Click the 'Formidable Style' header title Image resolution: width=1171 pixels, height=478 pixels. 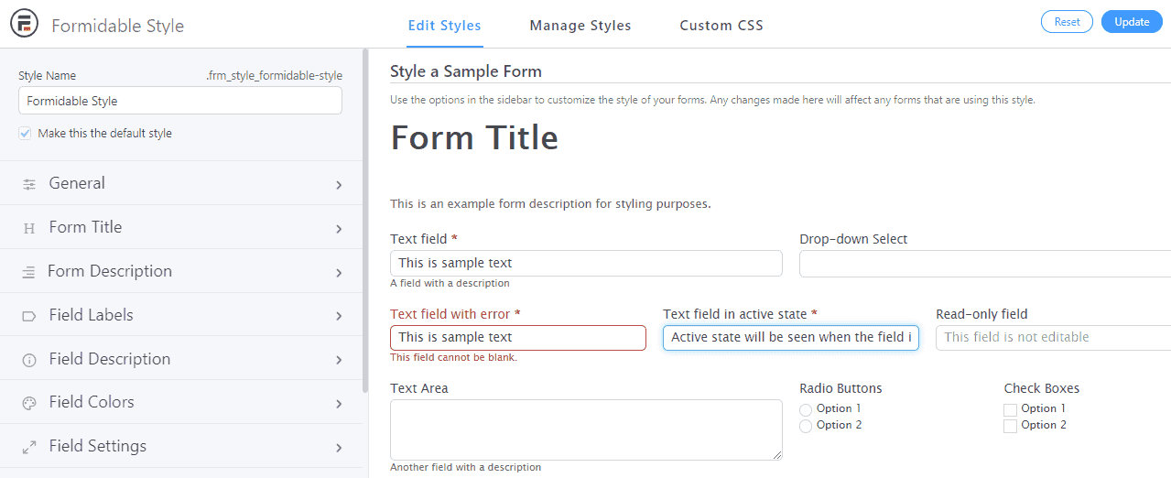coord(118,26)
